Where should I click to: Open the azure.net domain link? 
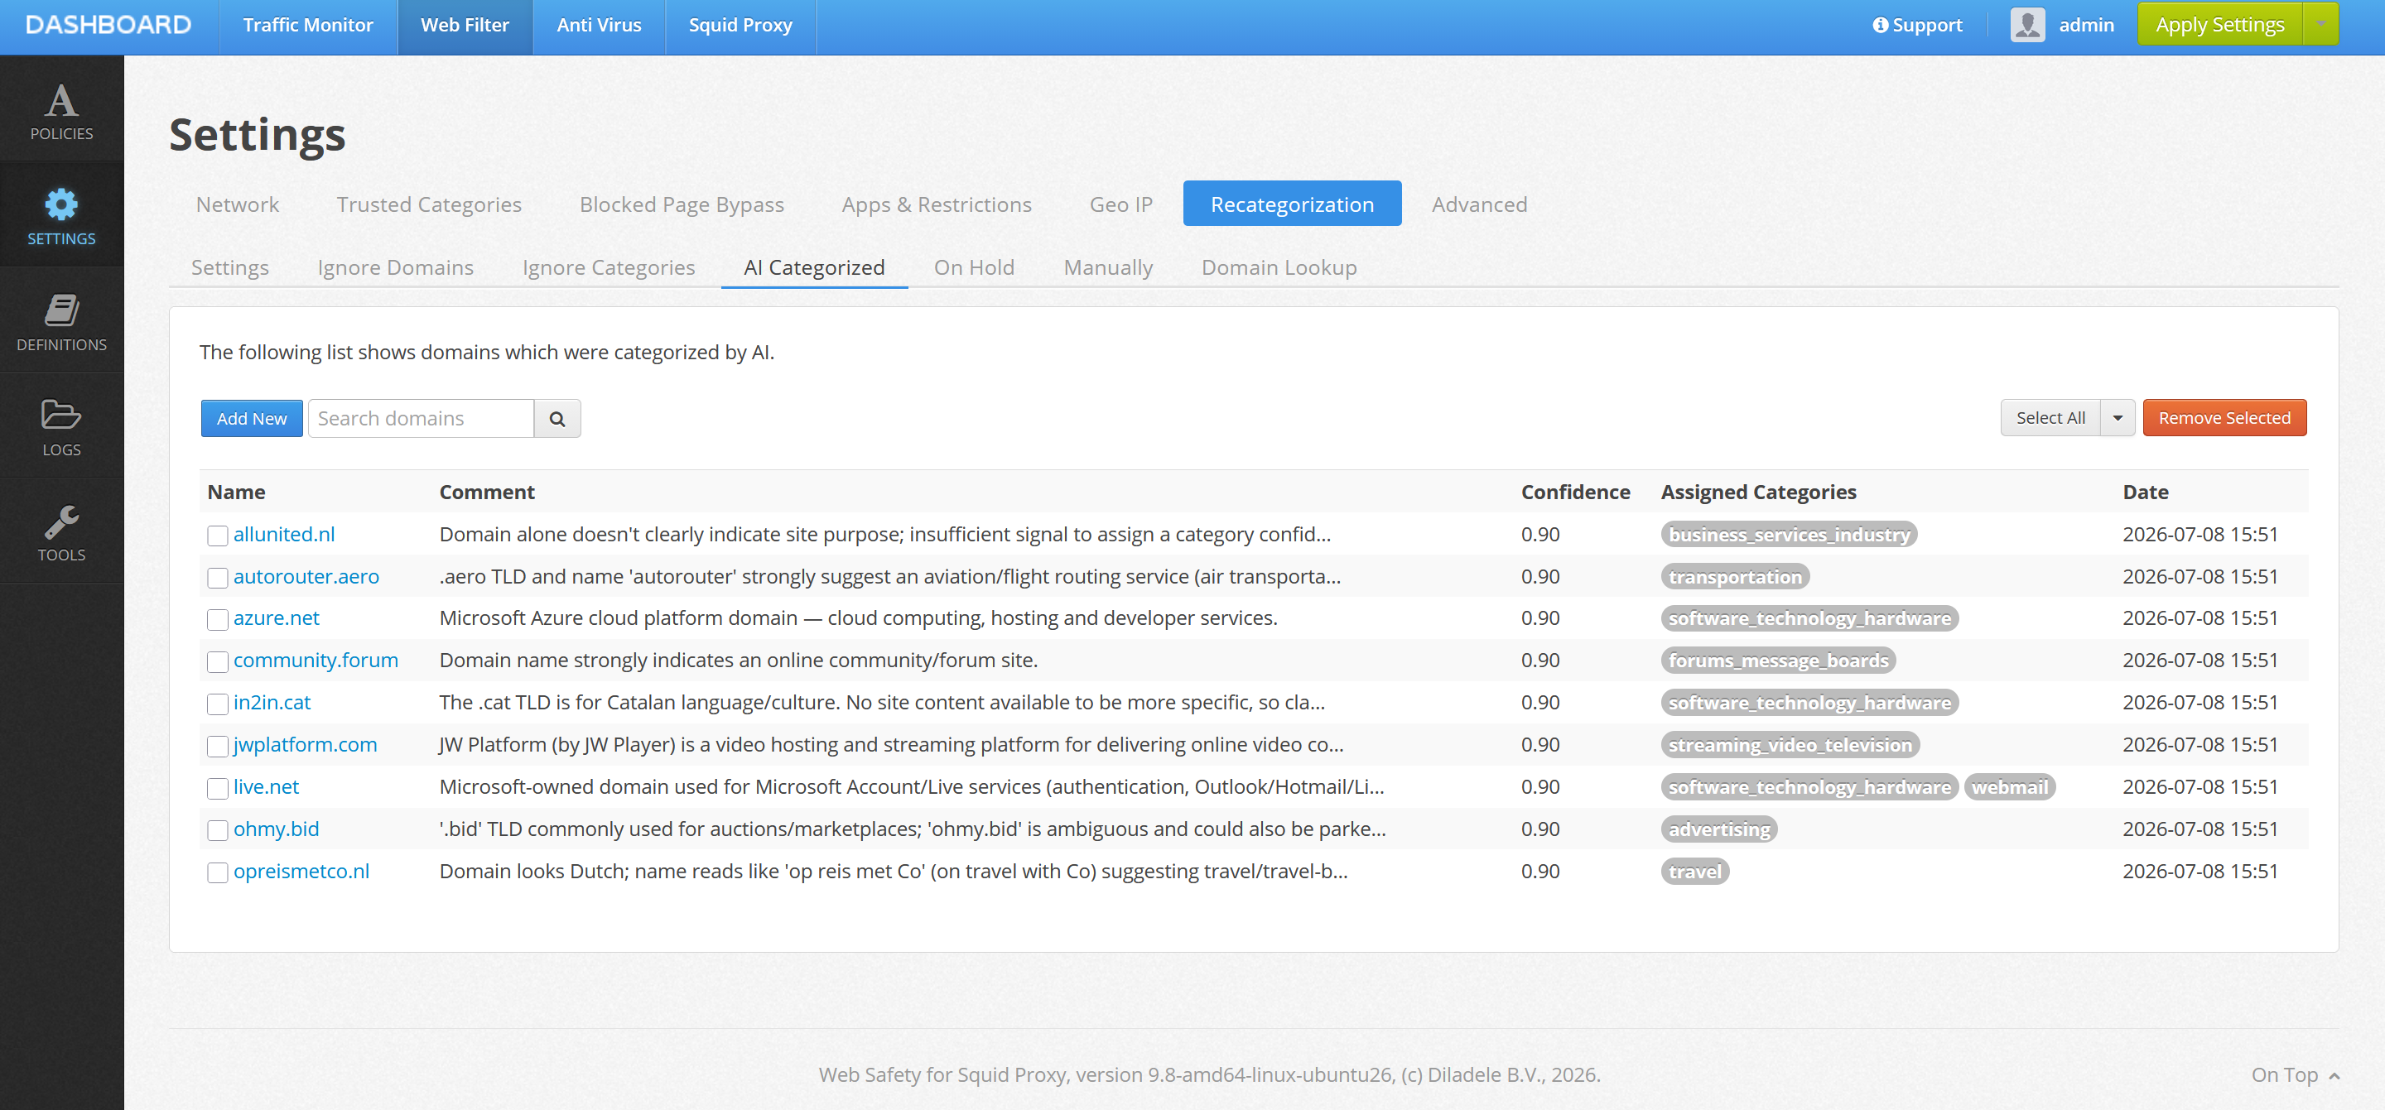(x=276, y=618)
